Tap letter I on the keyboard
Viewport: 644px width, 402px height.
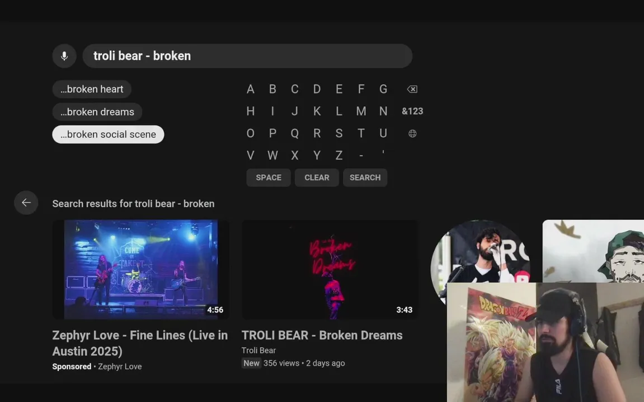[272, 111]
